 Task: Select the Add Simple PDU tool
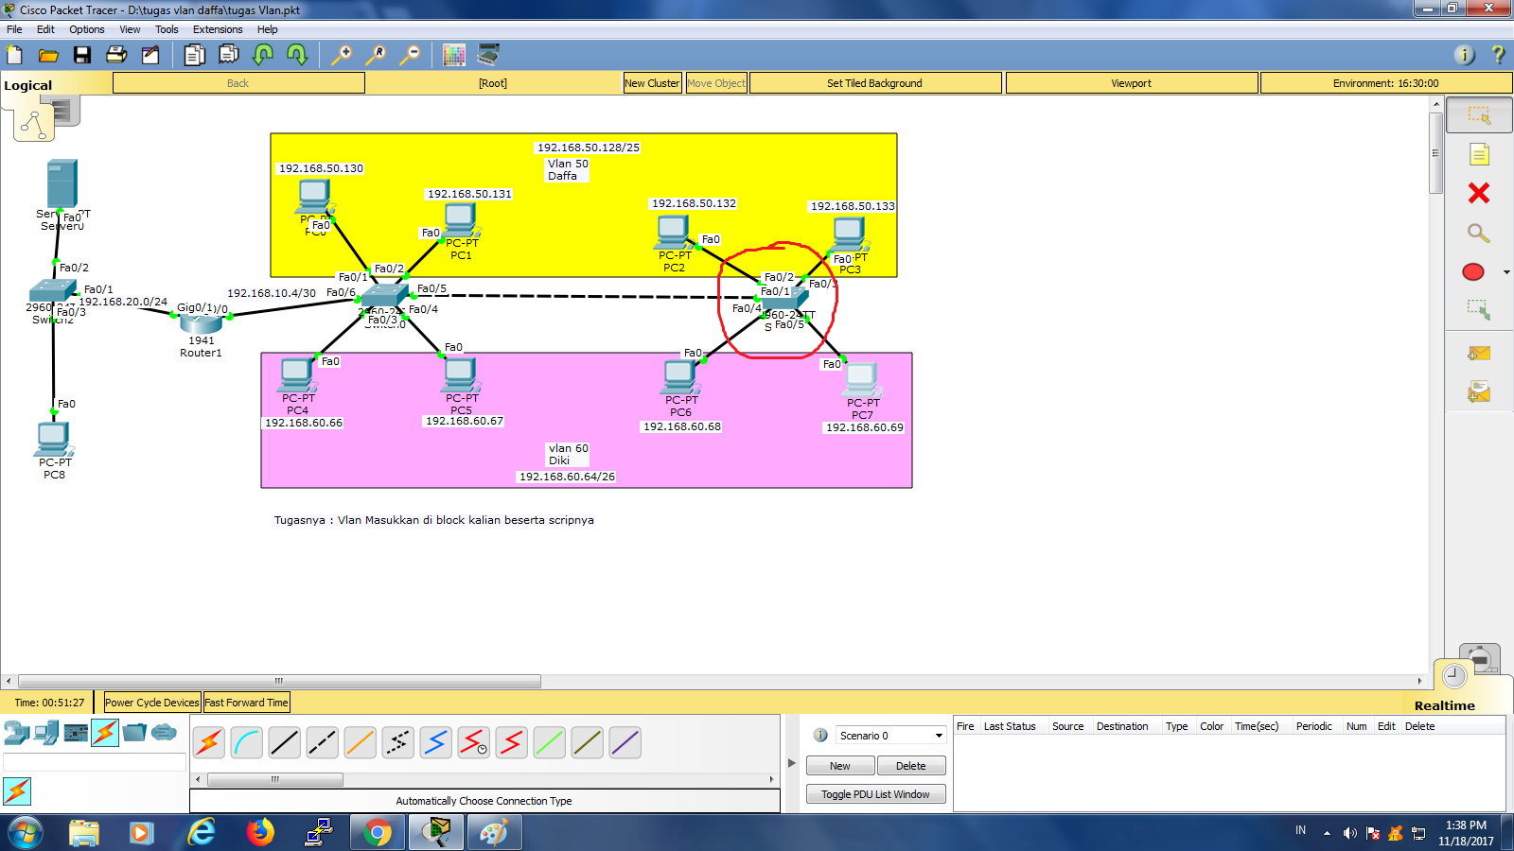tap(1479, 352)
